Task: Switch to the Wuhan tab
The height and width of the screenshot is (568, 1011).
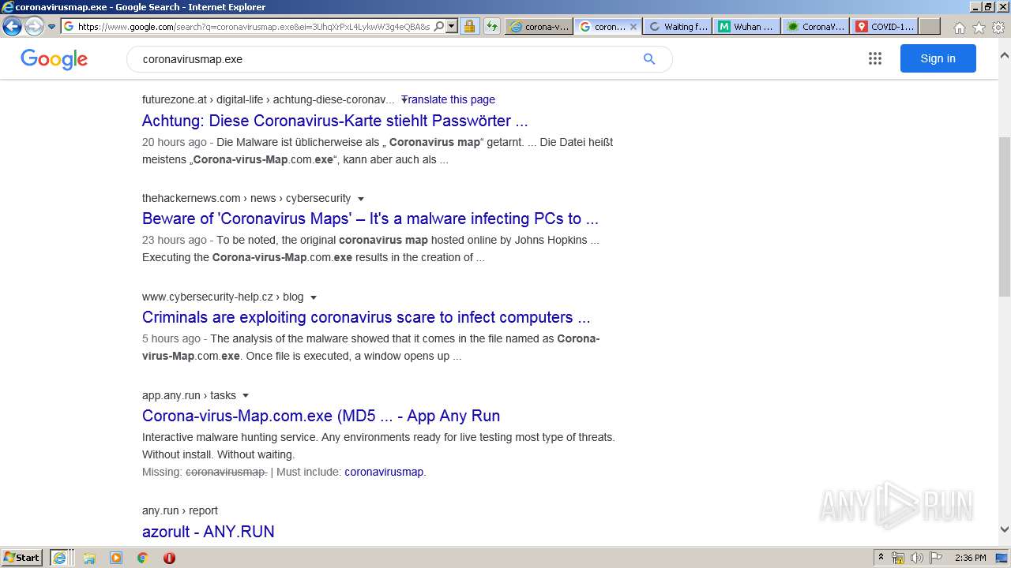Action: (746, 26)
